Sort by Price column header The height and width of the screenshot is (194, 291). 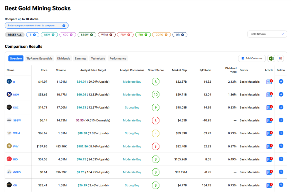coord(44,70)
